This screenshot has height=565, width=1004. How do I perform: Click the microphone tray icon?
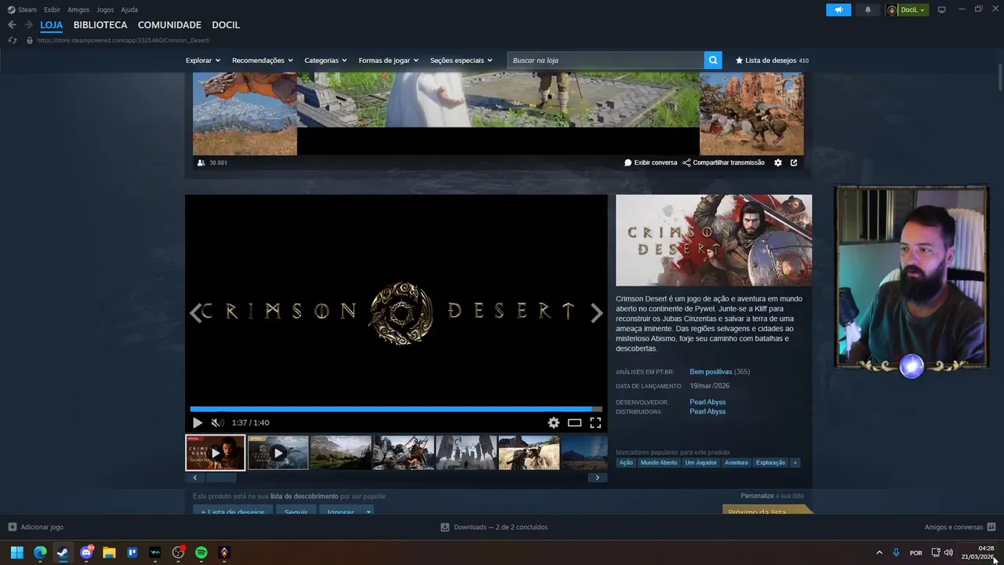[x=896, y=552]
